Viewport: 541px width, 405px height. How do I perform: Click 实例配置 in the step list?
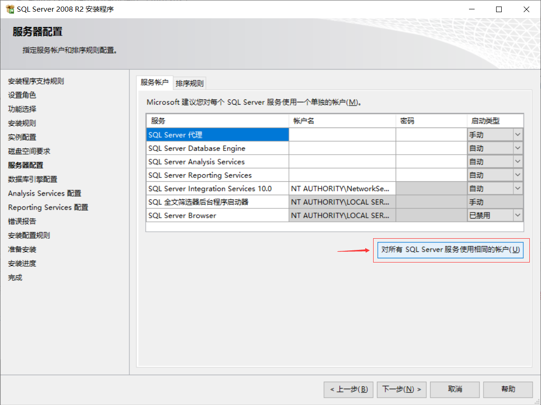pos(22,137)
